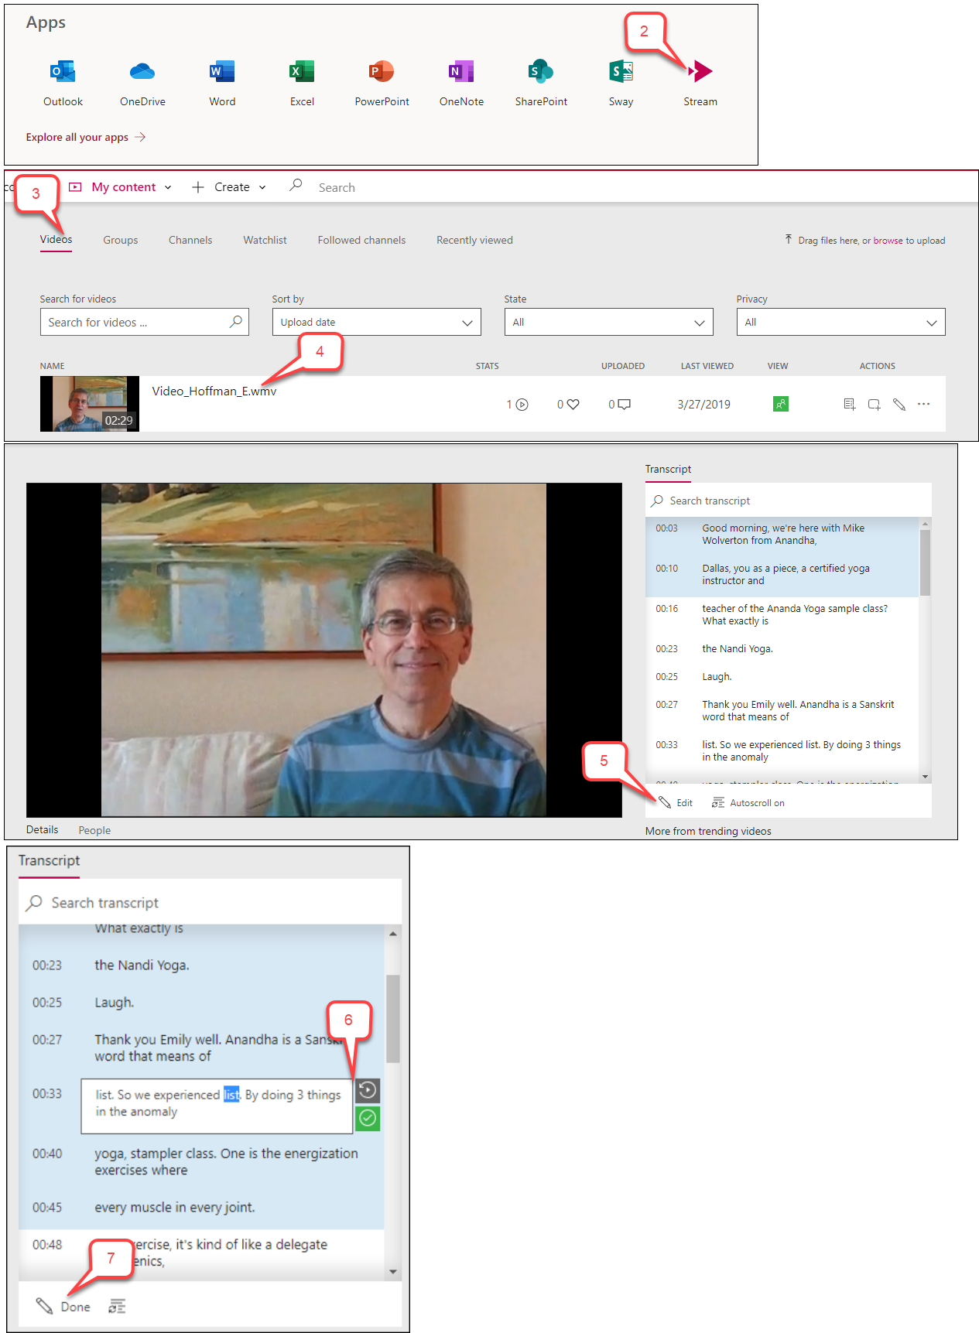Open the Followed channels tab
Screen dimensions: 979x1333
(x=361, y=240)
